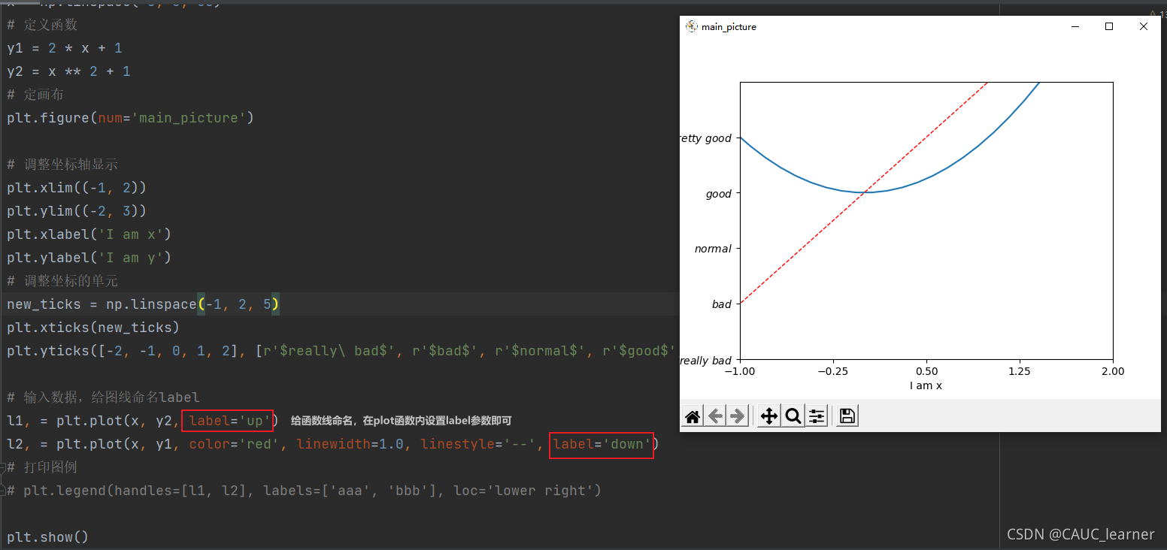The image size is (1167, 550).
Task: Click linestyle='--' in the l2 line
Action: coord(478,444)
